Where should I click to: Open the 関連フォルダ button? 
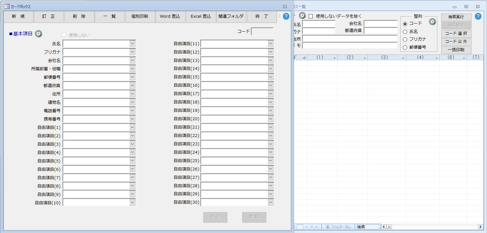point(231,17)
